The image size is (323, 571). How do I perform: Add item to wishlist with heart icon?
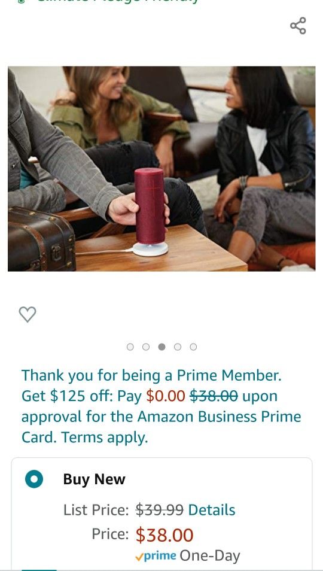click(28, 314)
